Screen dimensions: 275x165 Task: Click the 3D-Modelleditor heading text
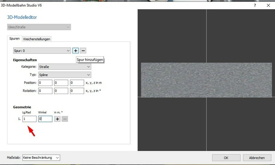22,17
